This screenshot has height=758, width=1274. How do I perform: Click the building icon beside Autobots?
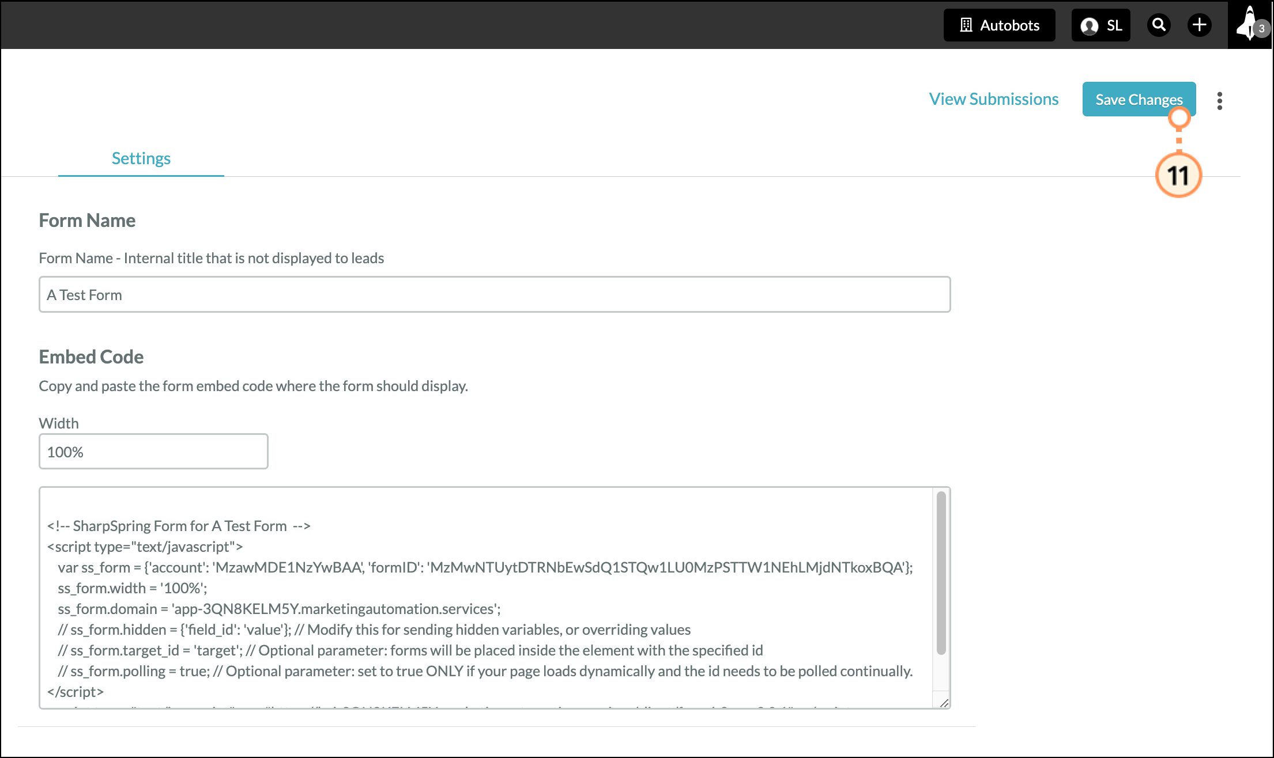966,25
